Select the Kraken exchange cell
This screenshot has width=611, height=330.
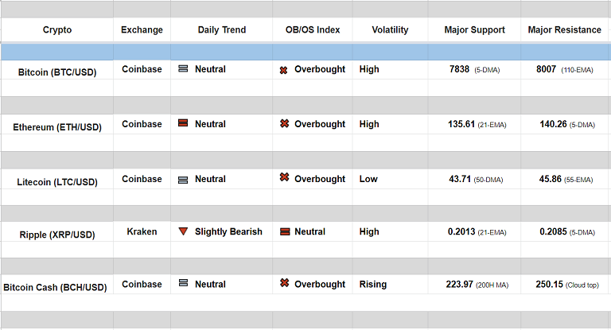[142, 232]
